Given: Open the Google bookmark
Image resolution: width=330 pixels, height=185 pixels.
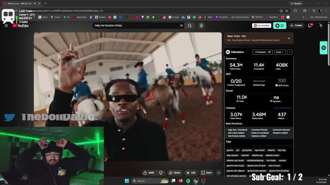Looking at the screenshot, I should pyautogui.click(x=174, y=17).
